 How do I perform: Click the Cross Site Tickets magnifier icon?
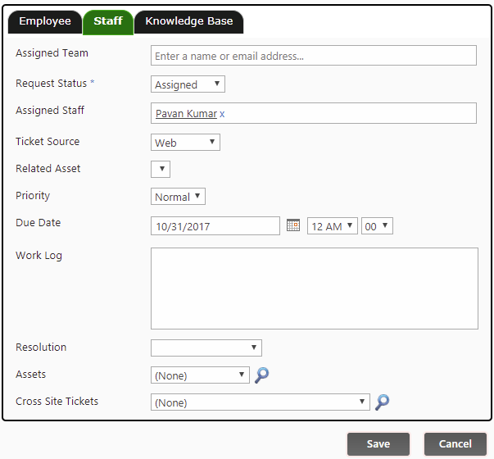(382, 402)
